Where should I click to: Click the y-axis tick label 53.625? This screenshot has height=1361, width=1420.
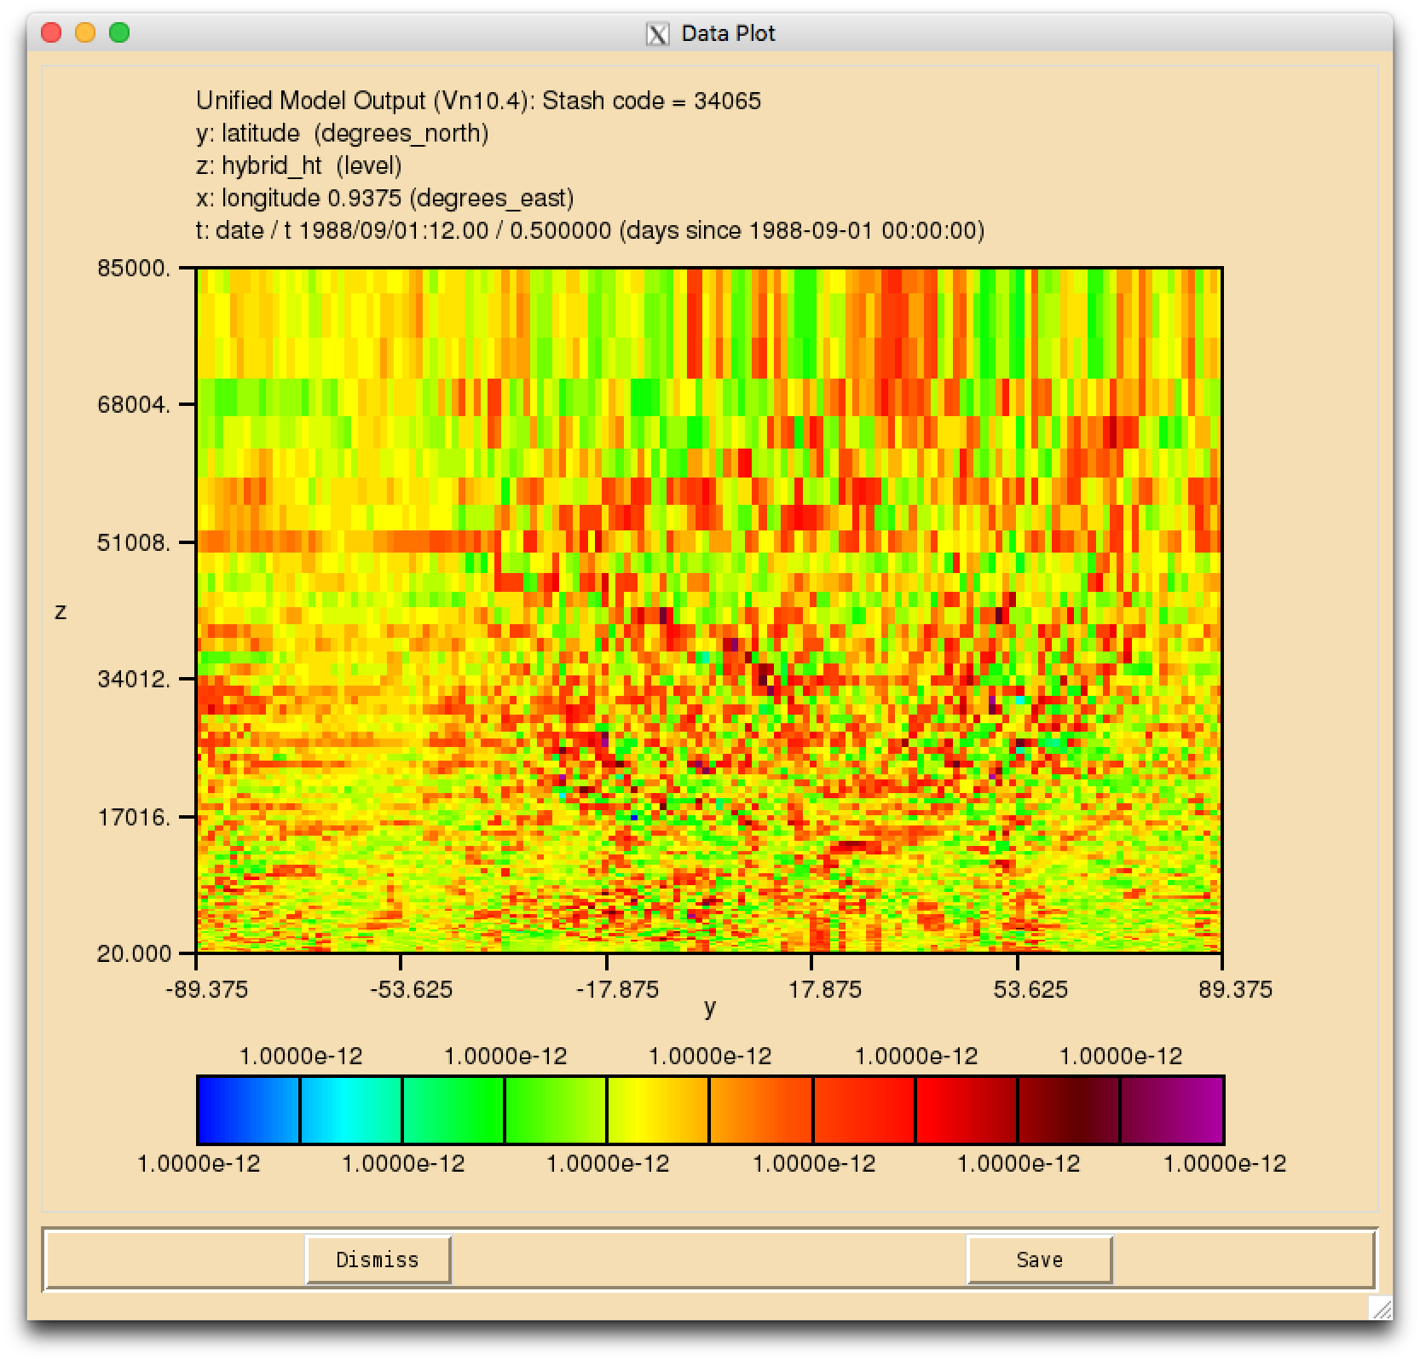pyautogui.click(x=1030, y=989)
